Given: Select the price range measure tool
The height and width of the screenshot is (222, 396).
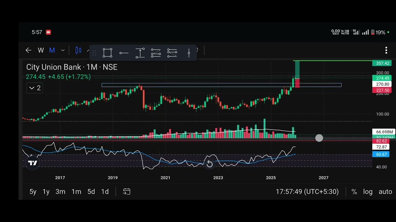Looking at the screenshot, I should (140, 53).
